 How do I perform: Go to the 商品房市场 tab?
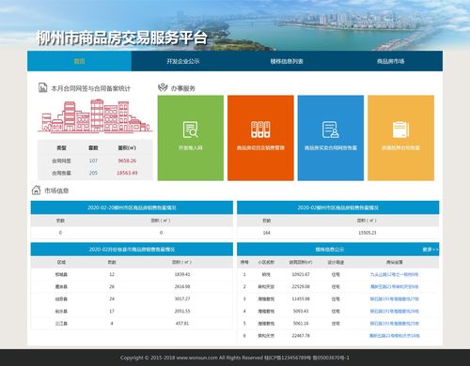390,61
